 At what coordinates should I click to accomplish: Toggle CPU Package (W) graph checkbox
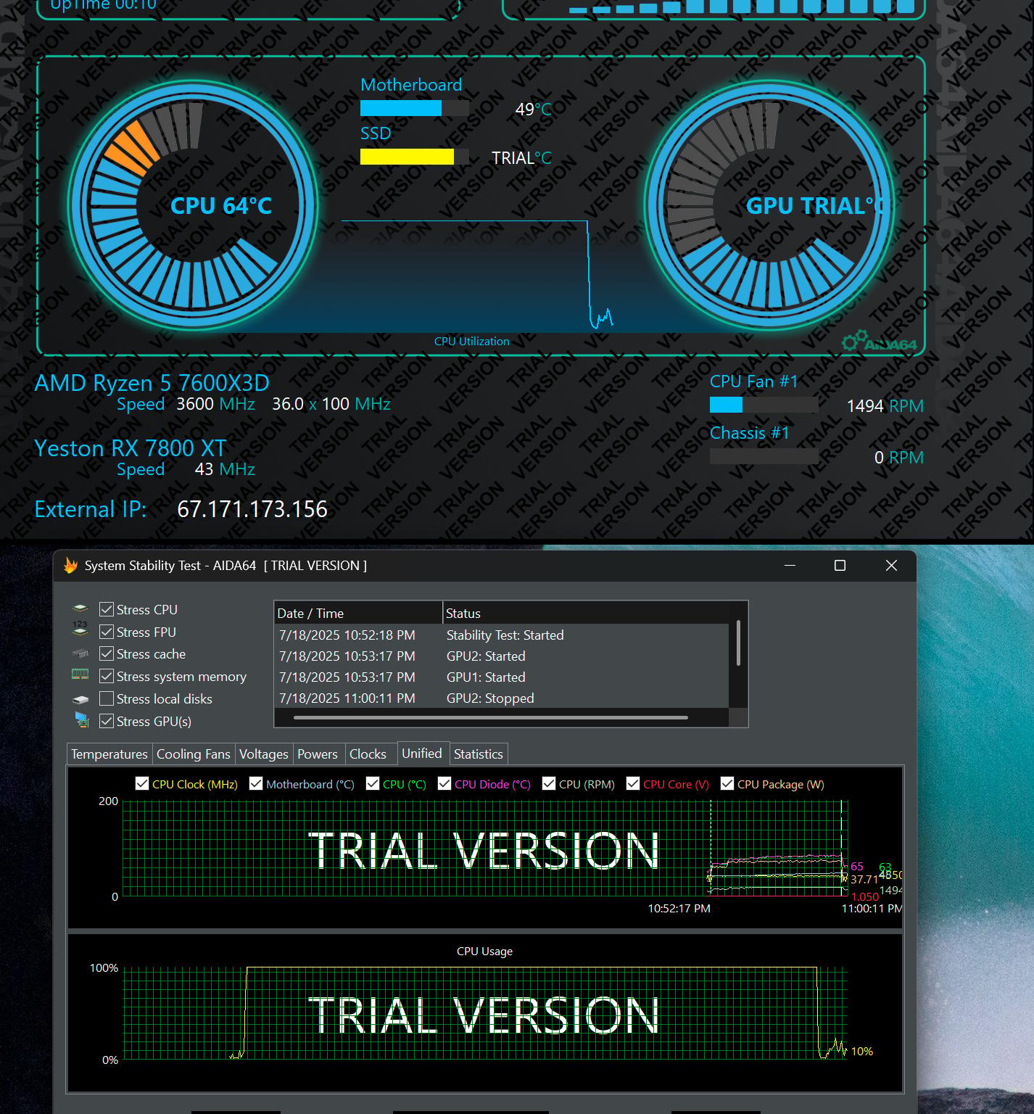(x=727, y=783)
